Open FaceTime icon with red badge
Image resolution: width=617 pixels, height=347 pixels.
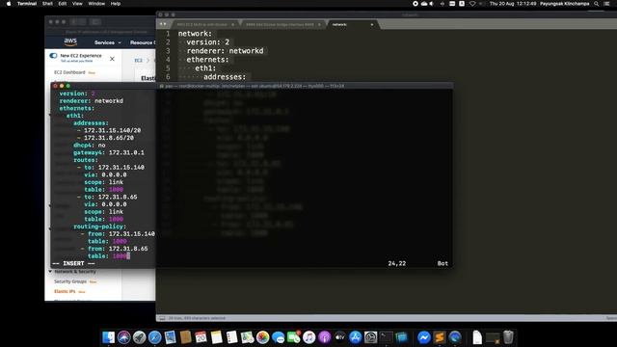293,337
